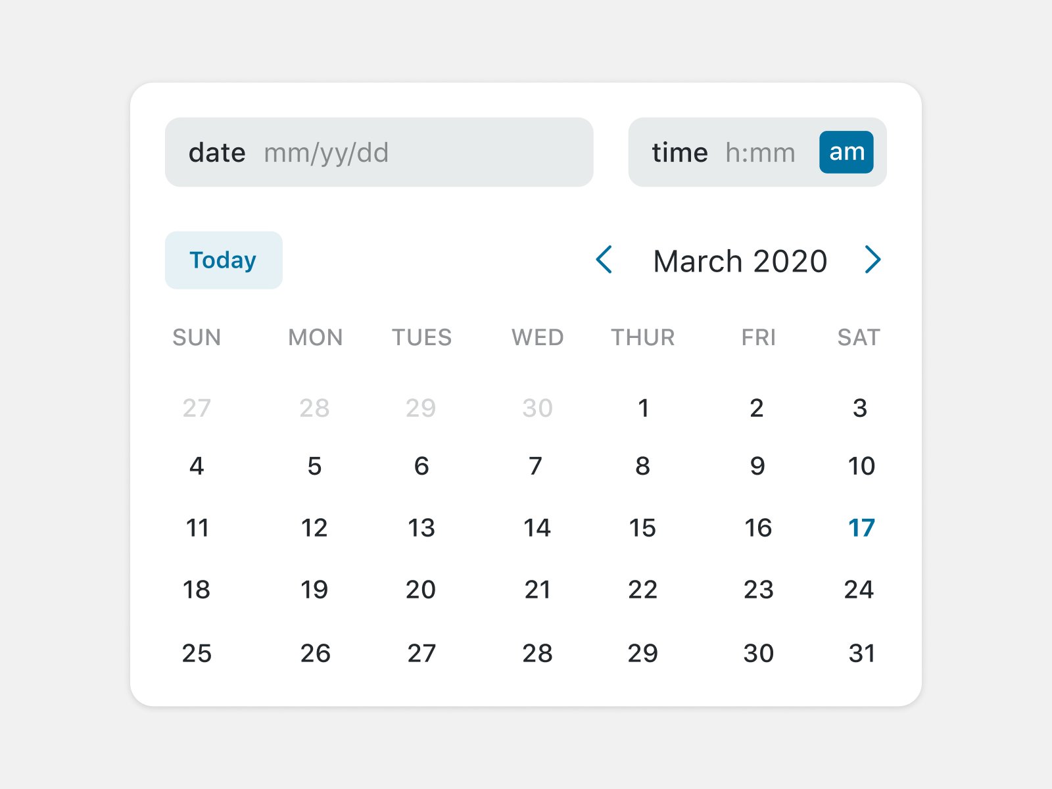Viewport: 1052px width, 789px height.
Task: Toggle the am/pm switch to pm
Action: point(846,152)
